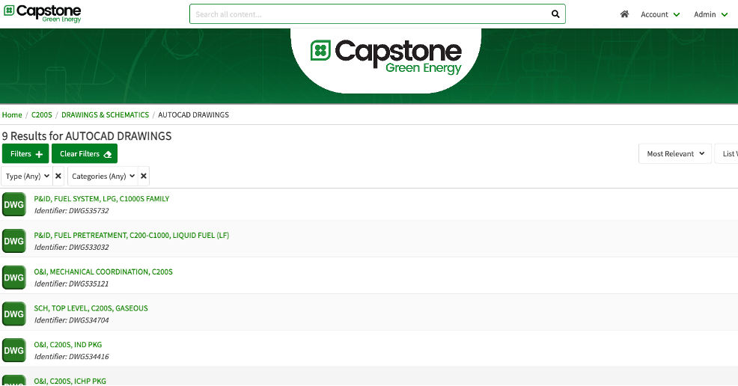Click the large Capstone banner logo
This screenshot has height=386, width=738.
click(x=386, y=58)
